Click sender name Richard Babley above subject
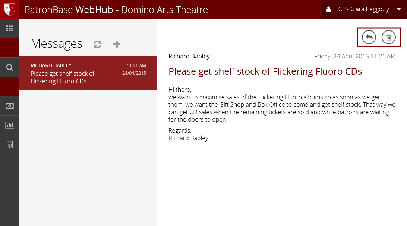407x226 pixels. click(189, 56)
